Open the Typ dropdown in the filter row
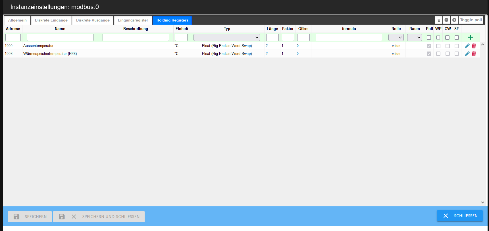The width and height of the screenshot is (489, 231). (227, 37)
